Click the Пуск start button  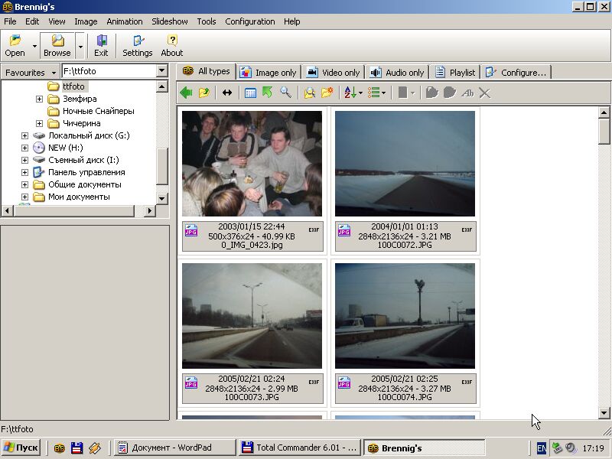pyautogui.click(x=21, y=448)
